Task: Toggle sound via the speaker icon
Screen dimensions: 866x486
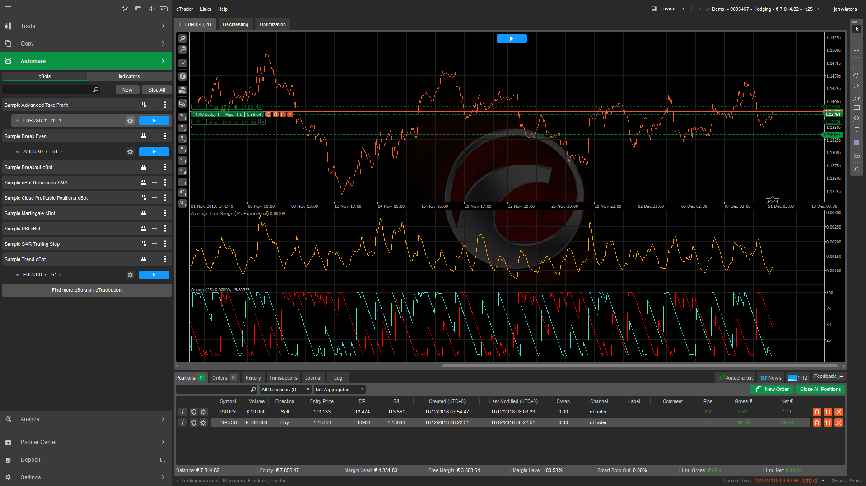Action: [151, 9]
